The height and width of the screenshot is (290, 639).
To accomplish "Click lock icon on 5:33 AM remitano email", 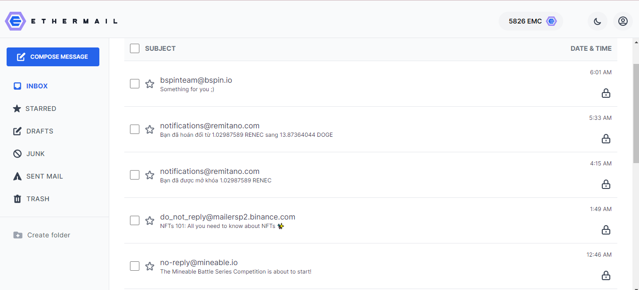I will coord(606,139).
